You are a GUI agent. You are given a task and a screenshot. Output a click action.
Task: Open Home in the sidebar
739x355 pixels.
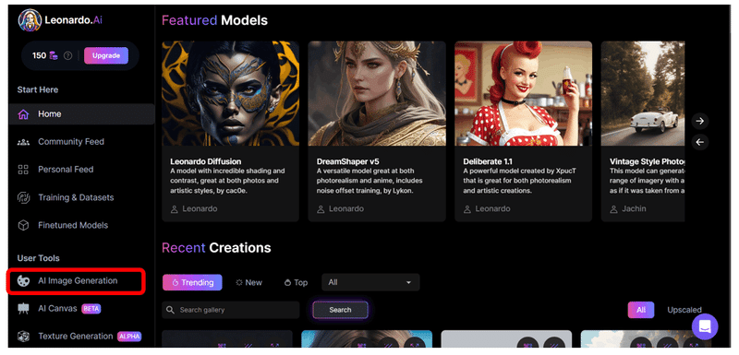pyautogui.click(x=81, y=114)
